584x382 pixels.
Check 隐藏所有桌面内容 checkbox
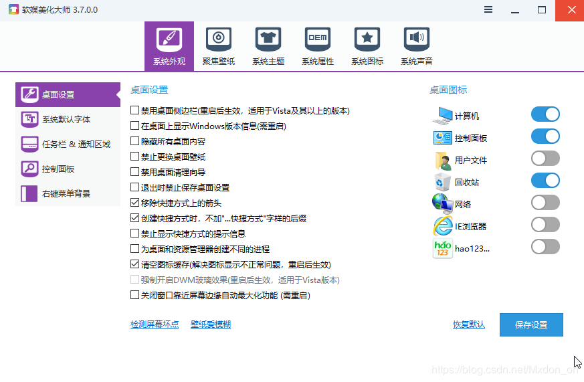[x=135, y=141]
